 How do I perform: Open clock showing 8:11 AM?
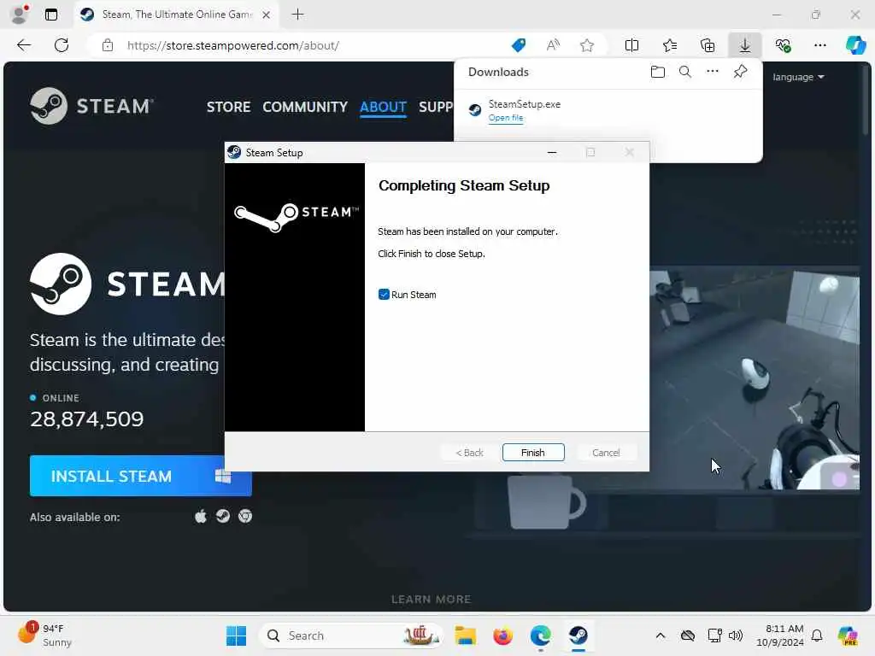tap(780, 635)
